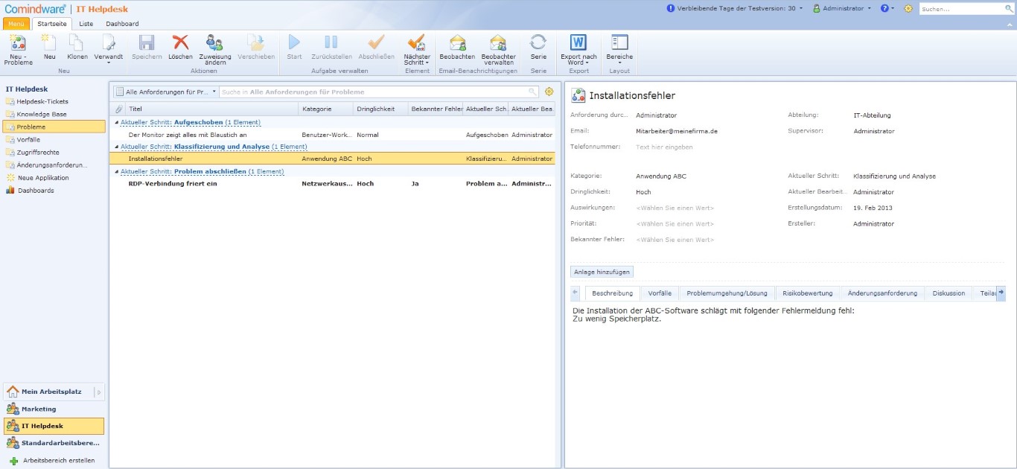This screenshot has width=1017, height=469.
Task: Switch to the Dashboard ribbon tab
Action: pos(122,24)
